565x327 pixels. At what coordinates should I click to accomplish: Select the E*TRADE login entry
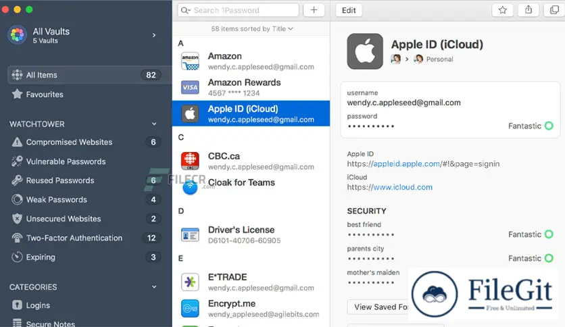point(251,282)
